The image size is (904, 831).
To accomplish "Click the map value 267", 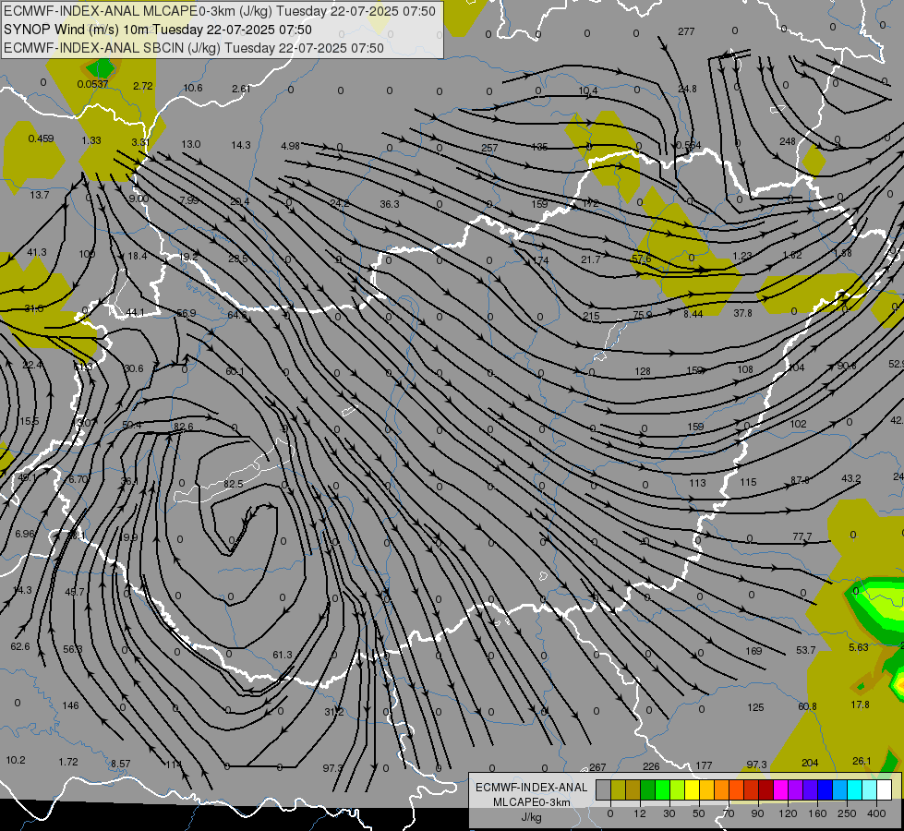I will click(597, 767).
